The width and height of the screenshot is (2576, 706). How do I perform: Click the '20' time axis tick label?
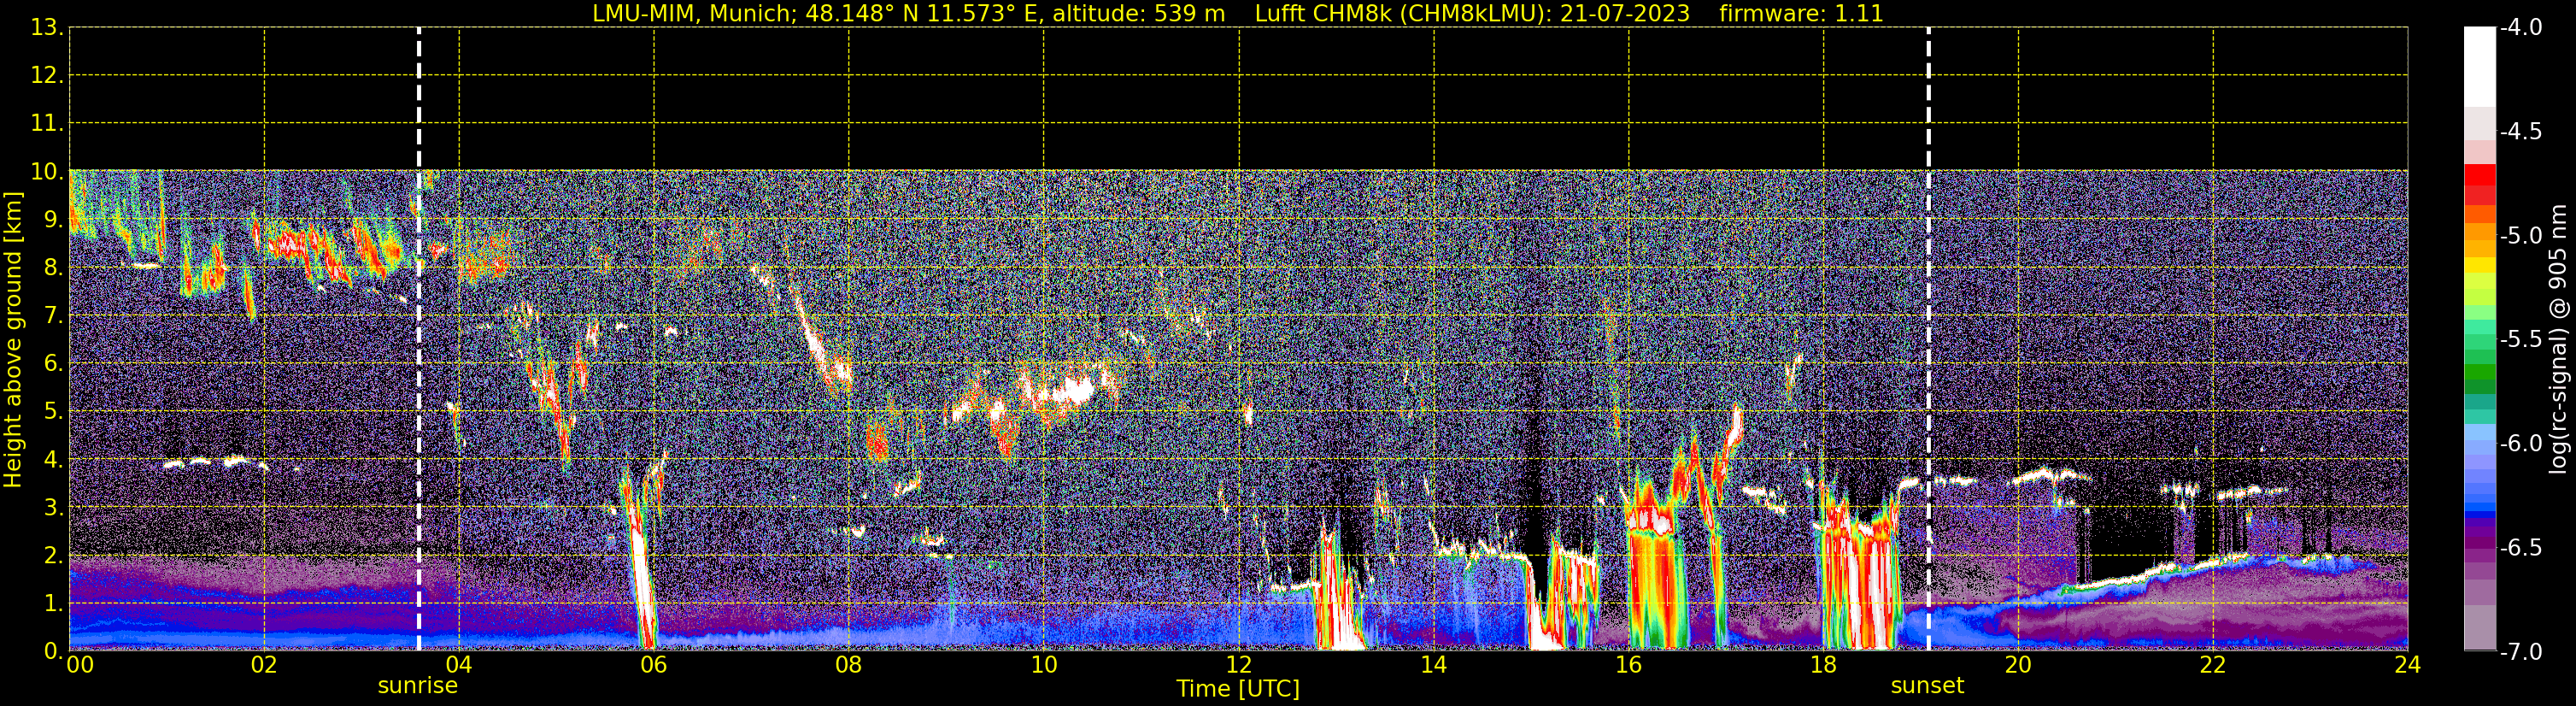2018,665
